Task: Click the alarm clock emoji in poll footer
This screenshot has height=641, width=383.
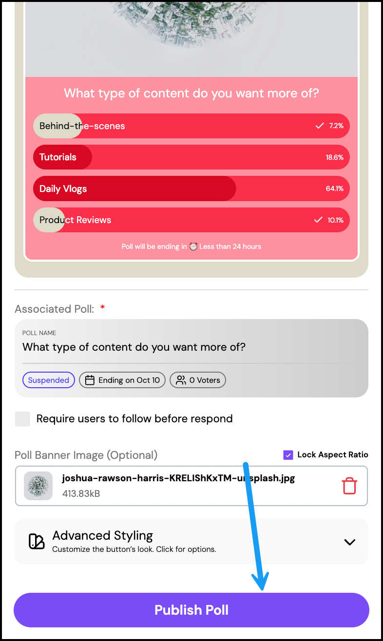Action: coord(193,246)
